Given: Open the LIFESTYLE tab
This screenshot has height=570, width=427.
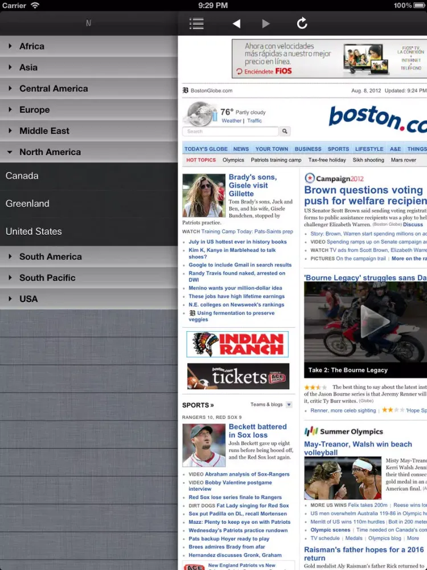Looking at the screenshot, I should click(369, 149).
